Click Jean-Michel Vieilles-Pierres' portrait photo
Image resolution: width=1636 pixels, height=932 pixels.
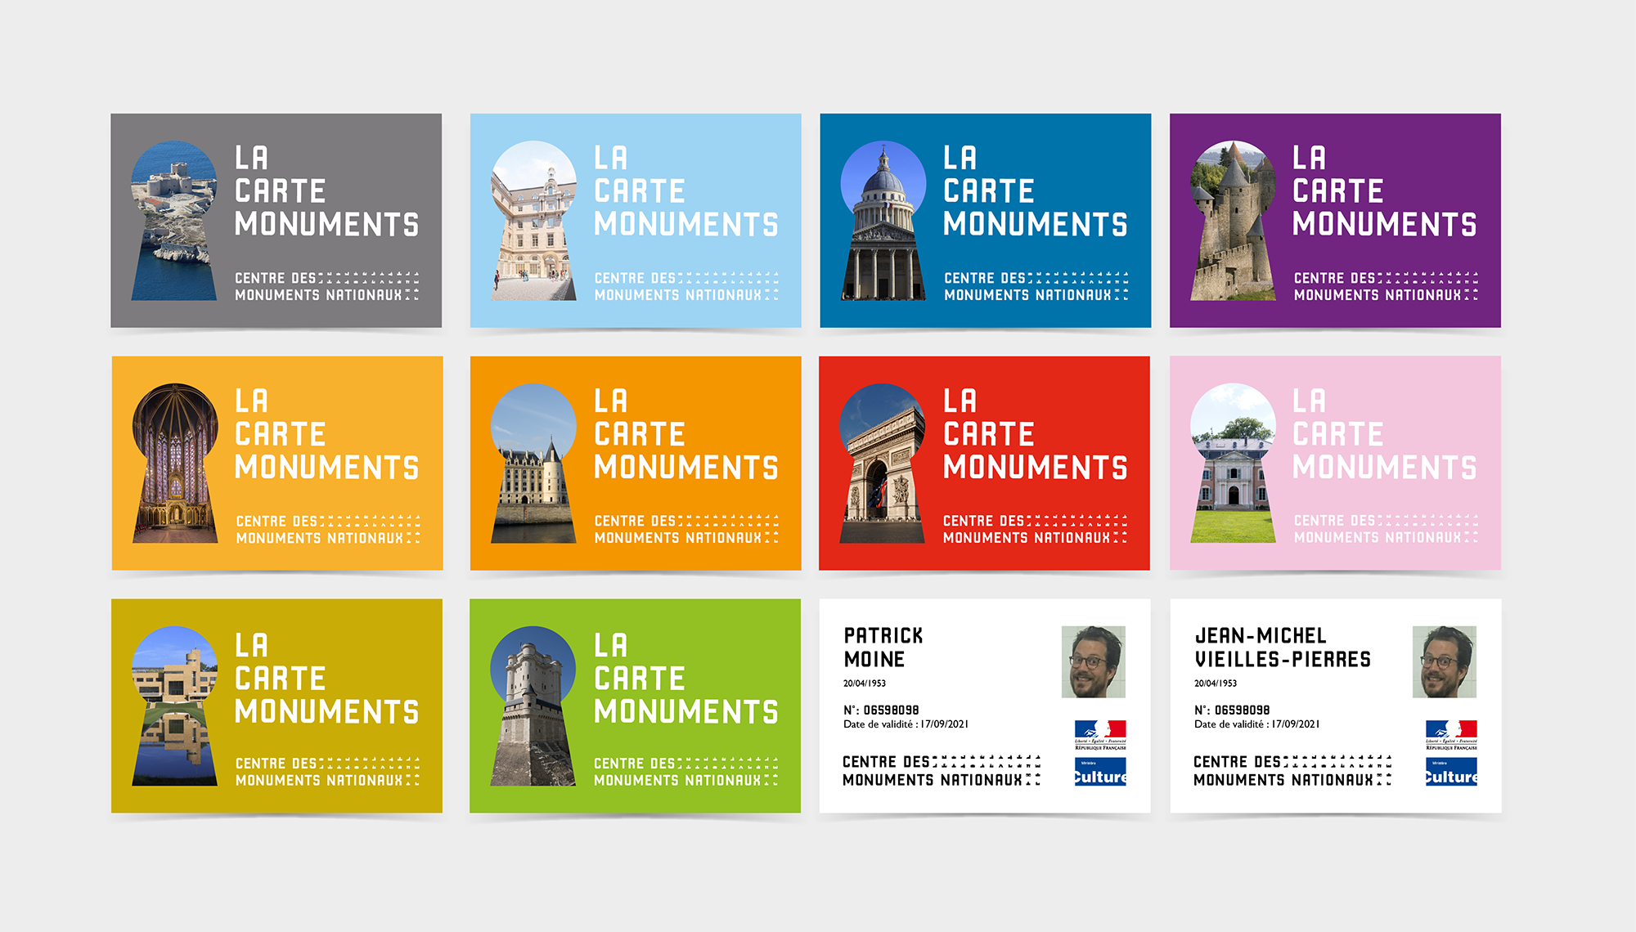tap(1445, 662)
